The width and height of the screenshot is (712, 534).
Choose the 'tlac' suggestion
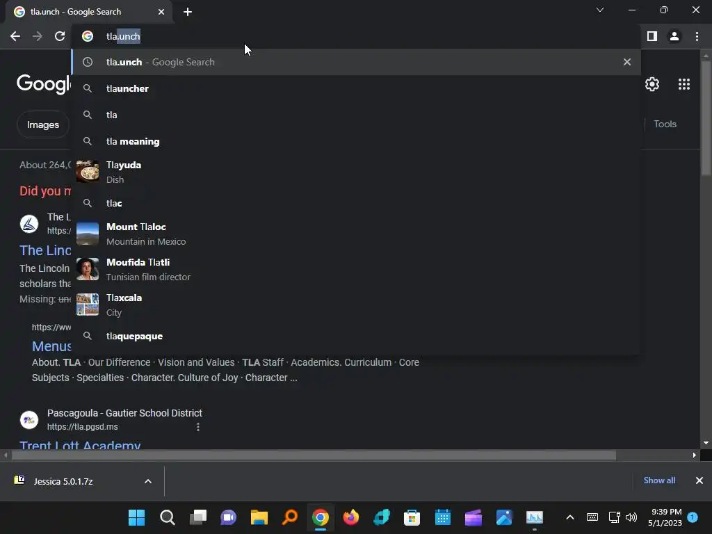point(357,203)
